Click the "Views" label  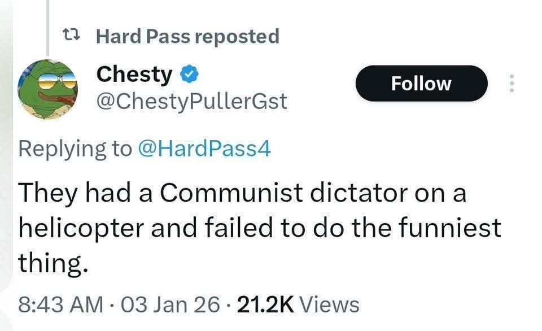(330, 304)
